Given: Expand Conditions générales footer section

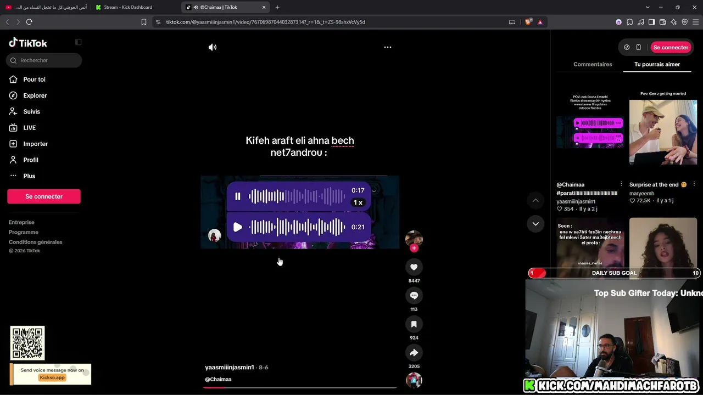Looking at the screenshot, I should pos(36,242).
